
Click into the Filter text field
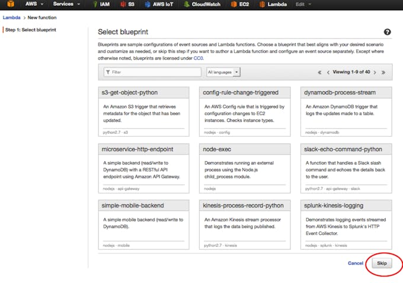coord(153,72)
